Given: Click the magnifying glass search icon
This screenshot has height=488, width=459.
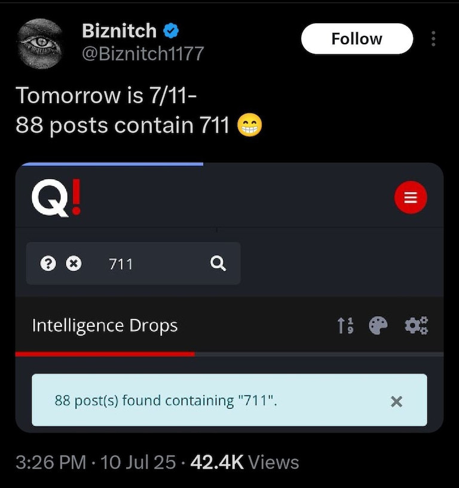Looking at the screenshot, I should 219,263.
